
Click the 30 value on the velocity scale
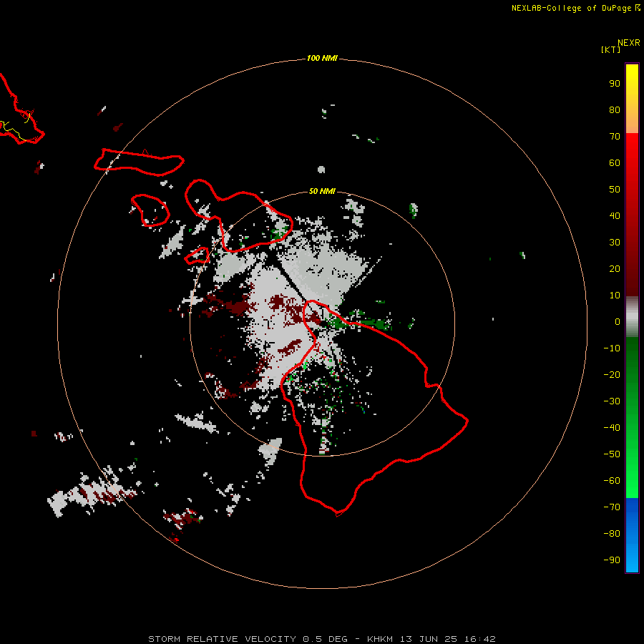(615, 243)
